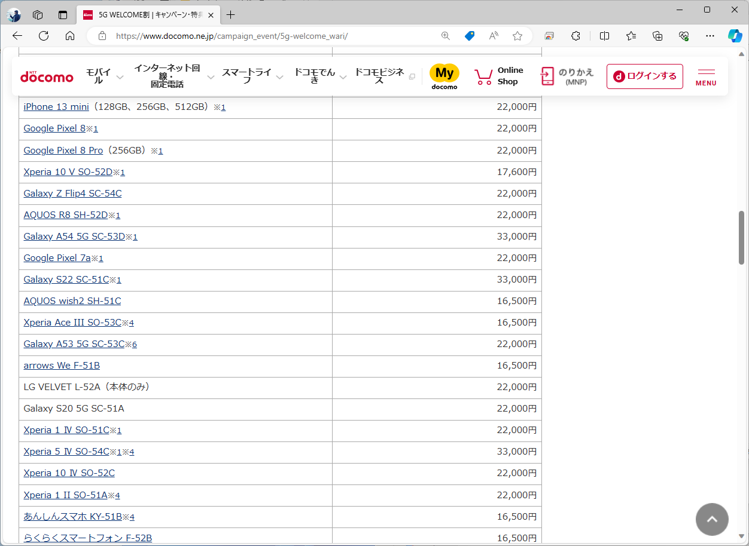Go to browser Home icon
This screenshot has width=749, height=546.
(70, 36)
